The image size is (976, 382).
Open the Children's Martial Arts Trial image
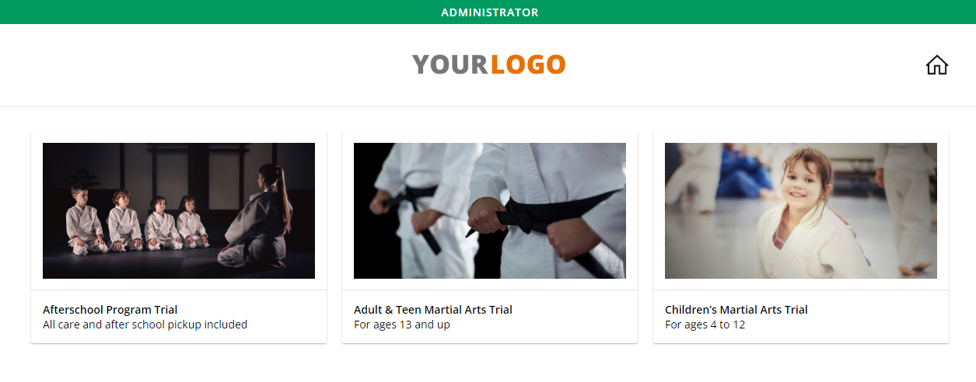click(801, 210)
